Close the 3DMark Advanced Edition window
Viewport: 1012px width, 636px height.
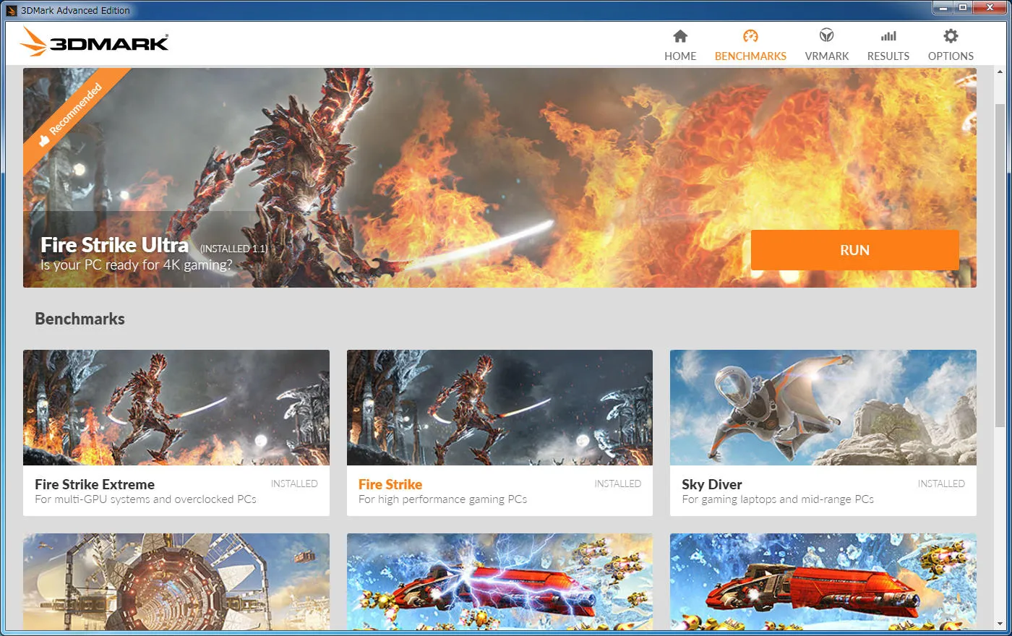click(x=990, y=8)
